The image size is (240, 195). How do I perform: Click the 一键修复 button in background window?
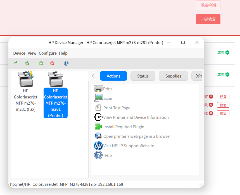tap(208, 19)
